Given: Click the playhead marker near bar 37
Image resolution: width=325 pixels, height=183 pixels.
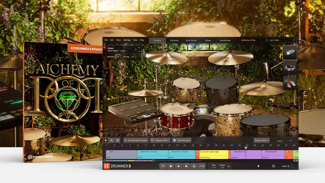Looking at the screenshot, I should [x=246, y=148].
